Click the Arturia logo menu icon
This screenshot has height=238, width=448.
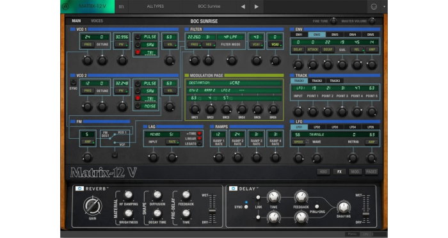point(66,6)
